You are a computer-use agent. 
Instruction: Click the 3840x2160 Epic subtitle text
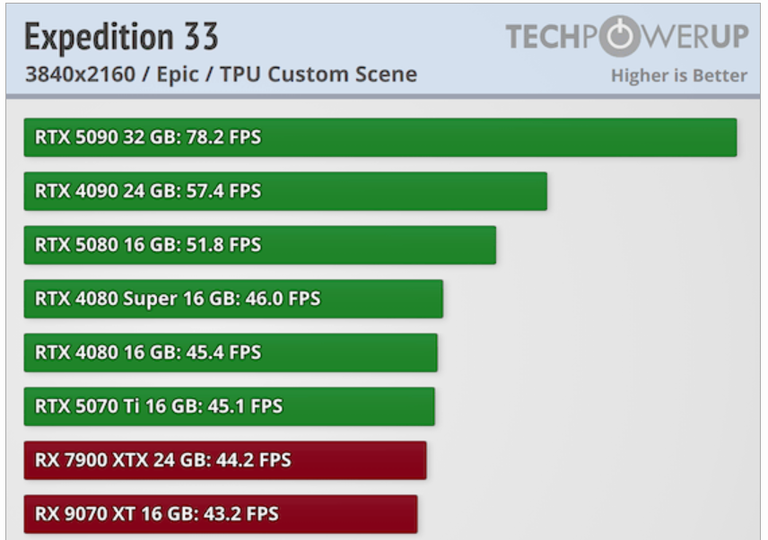coord(222,74)
